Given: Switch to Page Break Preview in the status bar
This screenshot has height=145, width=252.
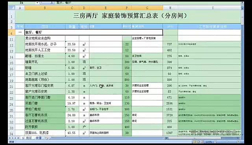Looking at the screenshot, I should point(202,142).
